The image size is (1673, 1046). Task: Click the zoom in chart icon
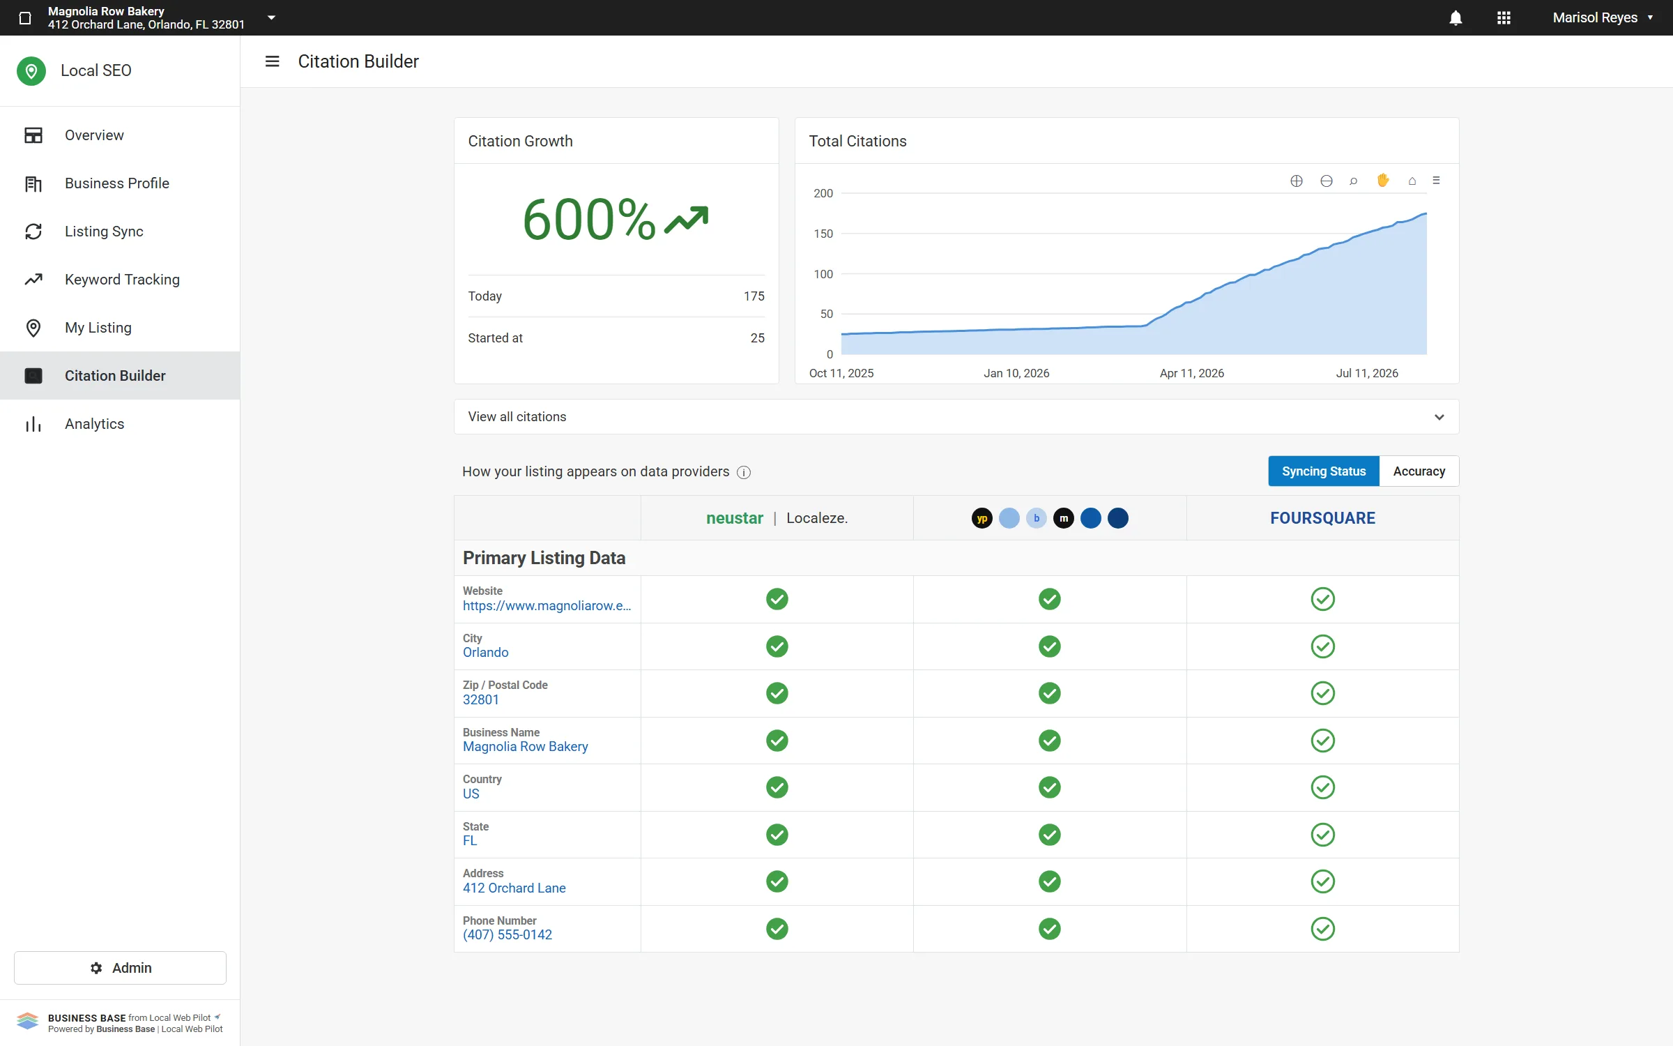1297,181
